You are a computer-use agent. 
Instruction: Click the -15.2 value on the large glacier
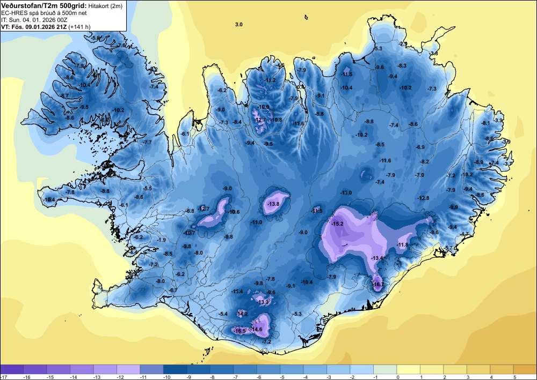[x=338, y=224]
